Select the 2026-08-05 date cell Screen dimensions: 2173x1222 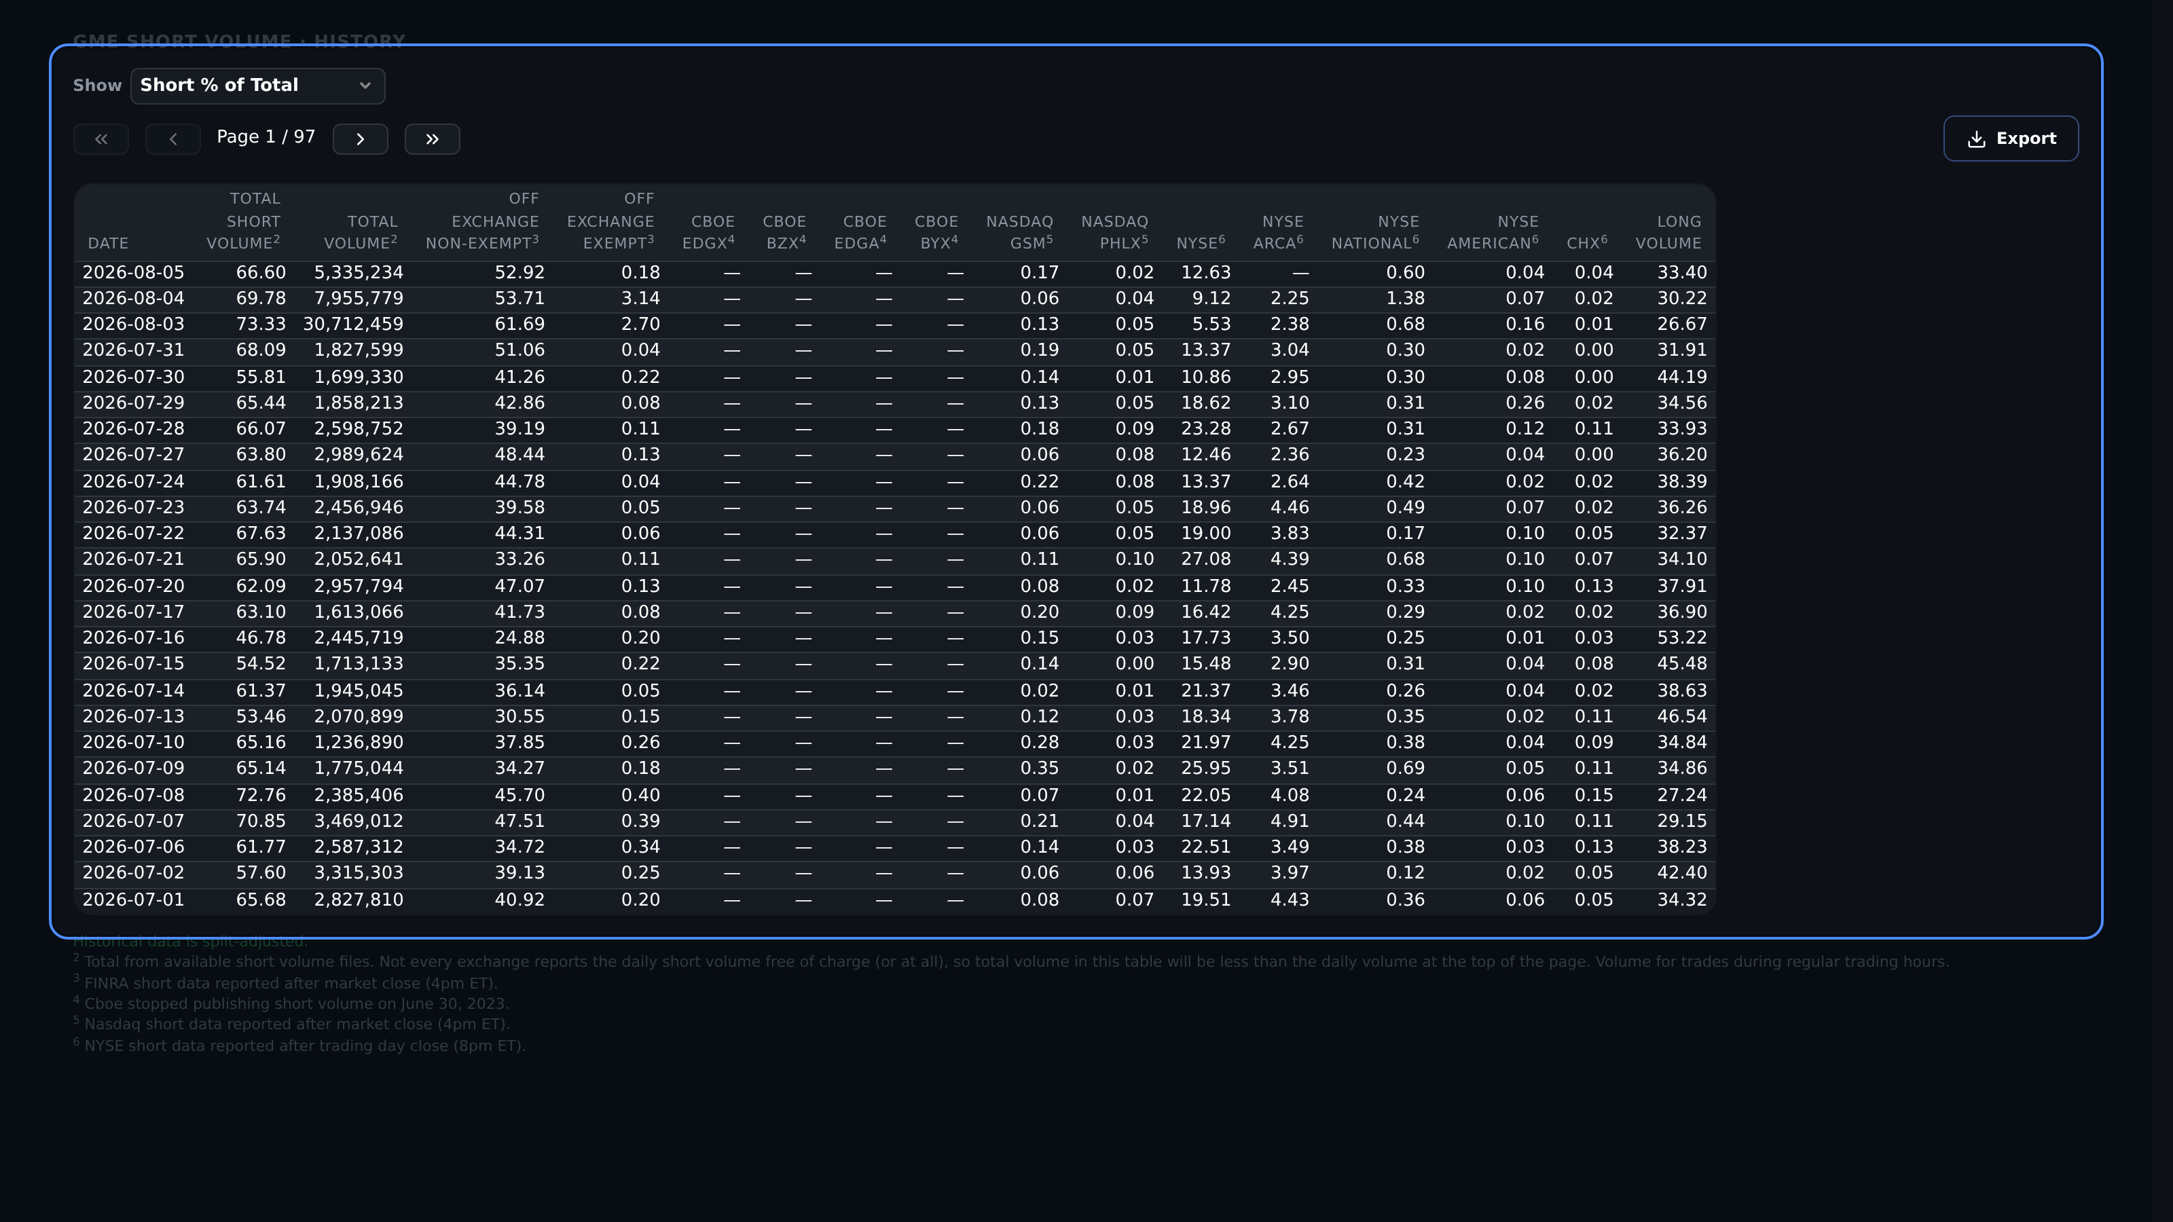pyautogui.click(x=133, y=273)
